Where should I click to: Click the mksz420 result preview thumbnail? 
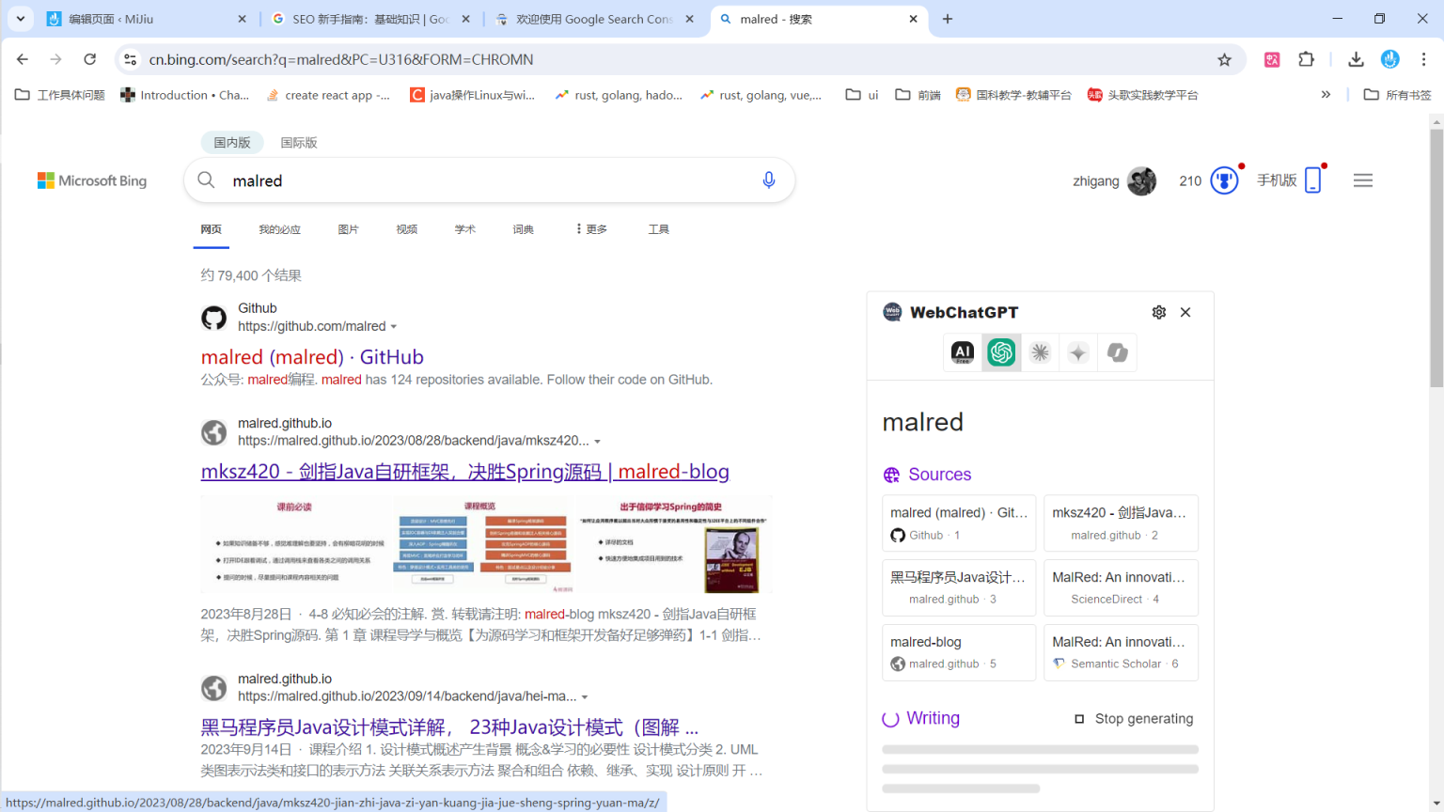(x=486, y=544)
